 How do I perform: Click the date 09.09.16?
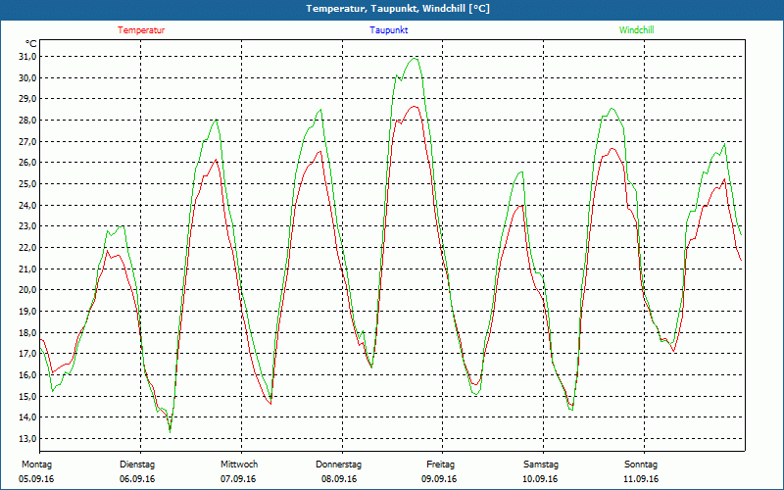point(439,479)
